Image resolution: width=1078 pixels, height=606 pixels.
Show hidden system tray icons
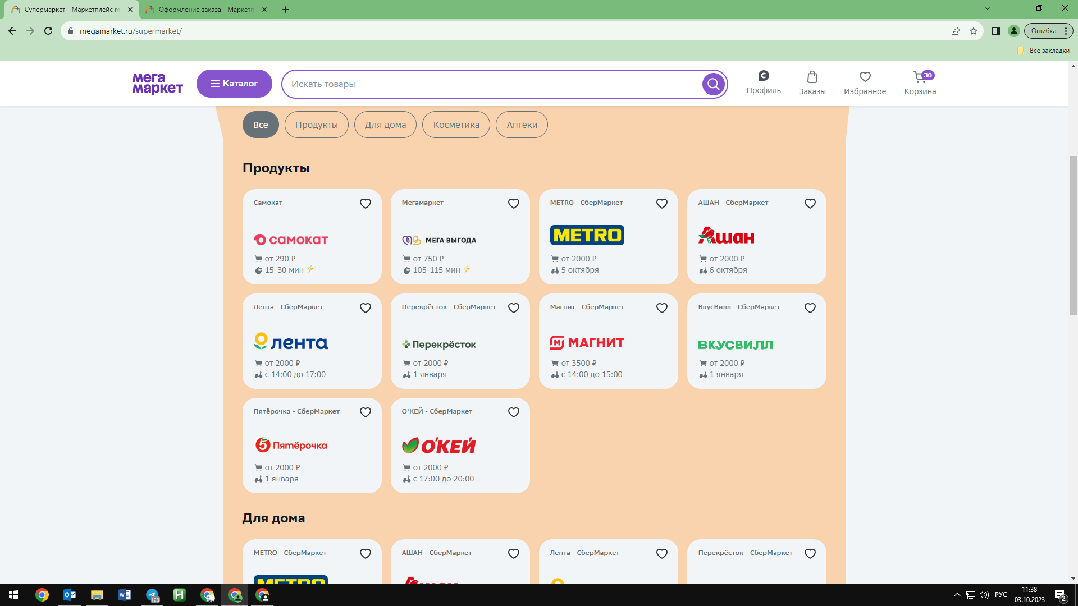(x=957, y=595)
